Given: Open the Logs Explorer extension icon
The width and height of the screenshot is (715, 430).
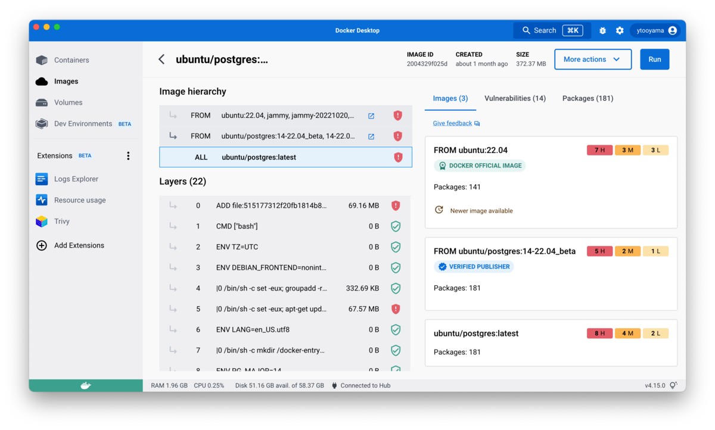Looking at the screenshot, I should (42, 179).
